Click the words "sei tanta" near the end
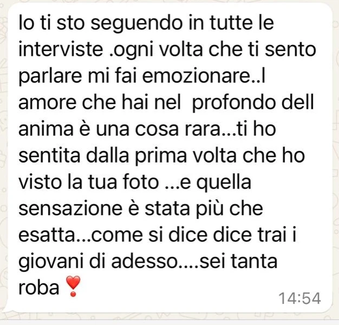 pyautogui.click(x=238, y=261)
